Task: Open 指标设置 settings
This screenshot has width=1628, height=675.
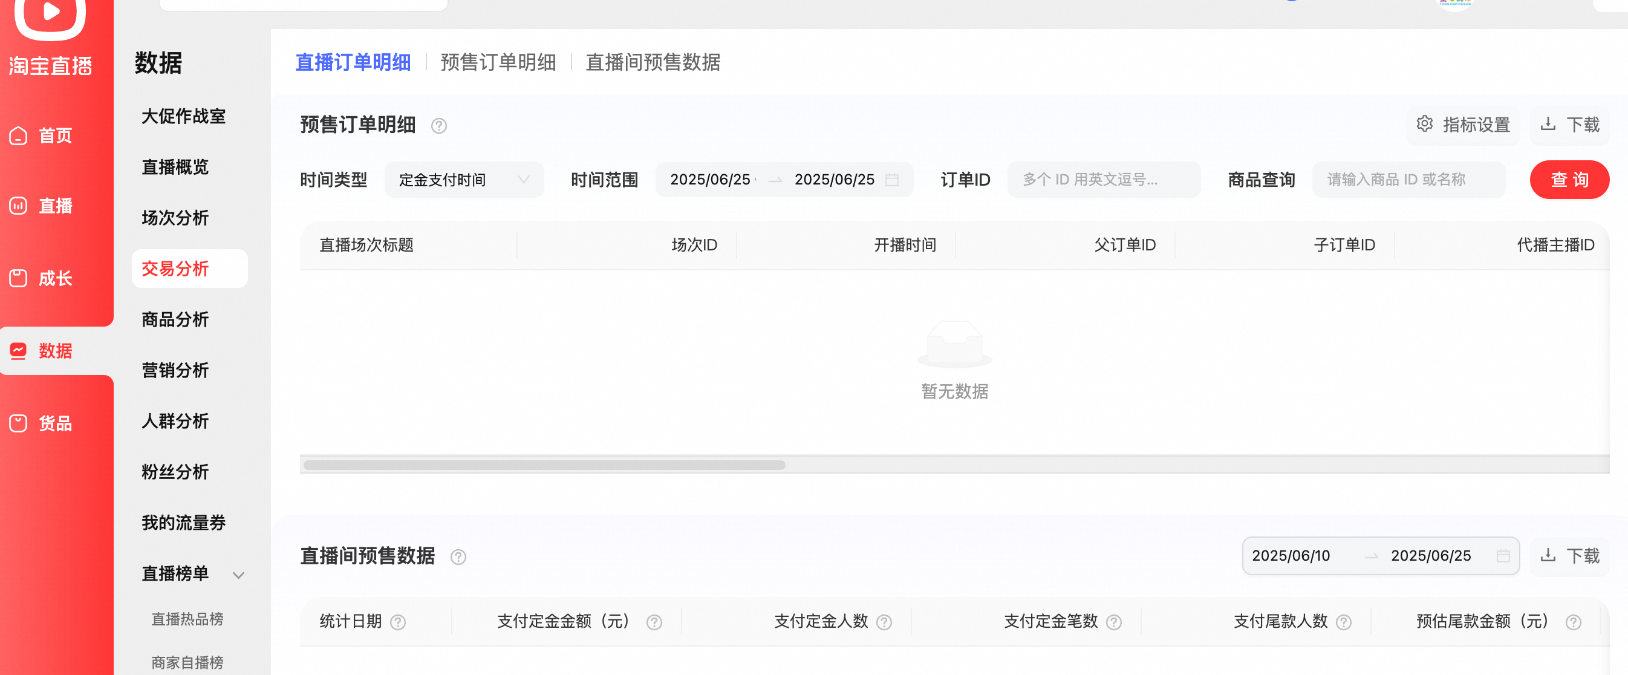Action: (x=1463, y=125)
